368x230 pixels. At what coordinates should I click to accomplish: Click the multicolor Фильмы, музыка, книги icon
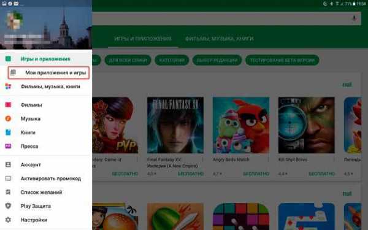click(x=8, y=86)
